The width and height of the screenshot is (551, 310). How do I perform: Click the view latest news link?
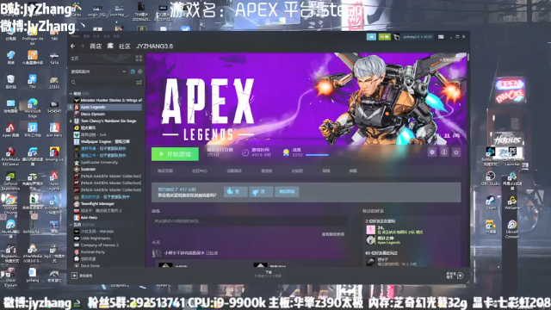[333, 234]
